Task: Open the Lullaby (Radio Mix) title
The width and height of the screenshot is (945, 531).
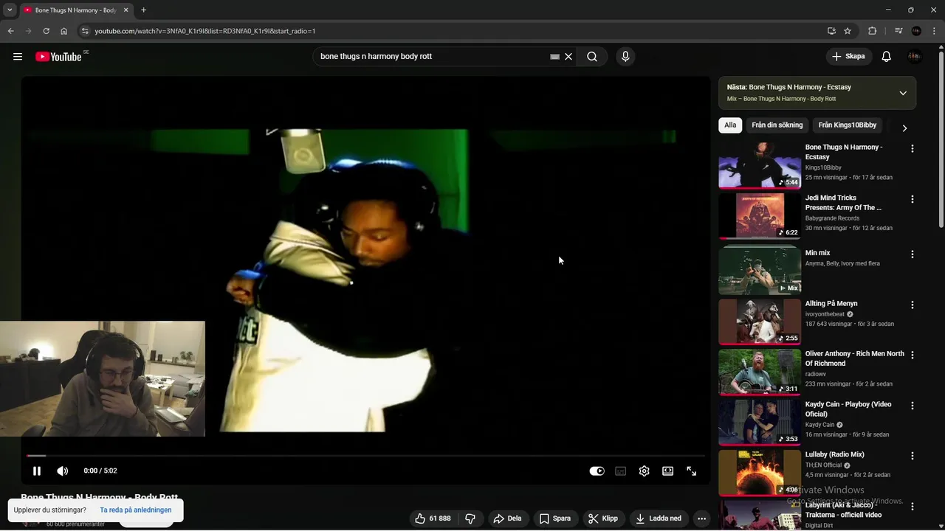Action: click(x=835, y=454)
